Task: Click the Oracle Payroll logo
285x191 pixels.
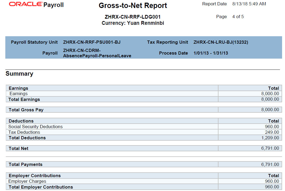Action: 36,5
